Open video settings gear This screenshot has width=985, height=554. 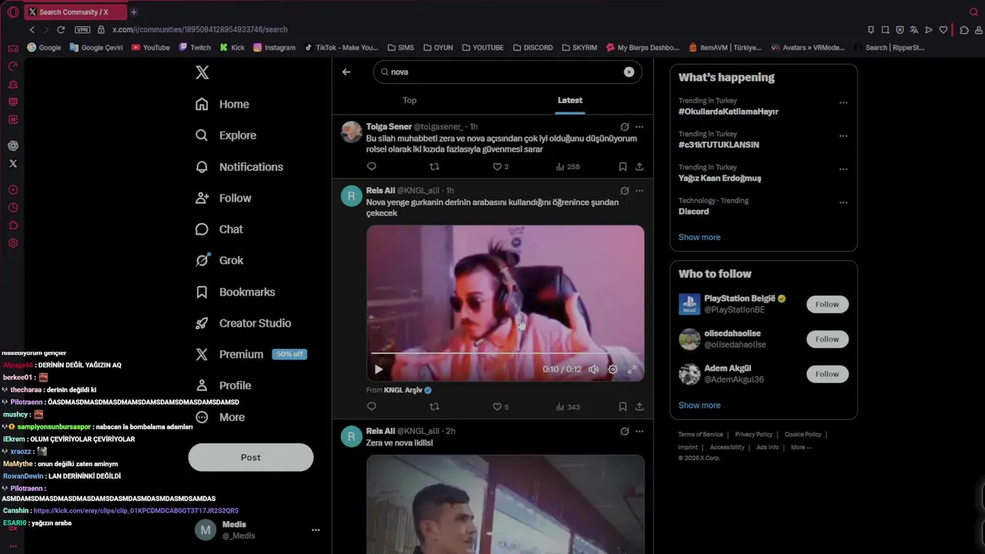click(x=613, y=369)
